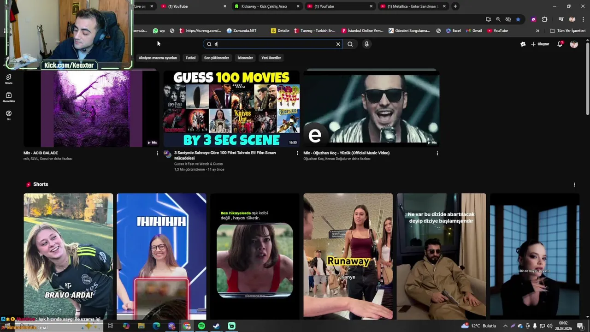
Task: Open the Kick app in the taskbar
Action: click(232, 326)
